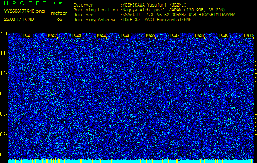Click frequency axis label 0.8
The width and height of the screenshot is (257, 163).
tap(3, 114)
